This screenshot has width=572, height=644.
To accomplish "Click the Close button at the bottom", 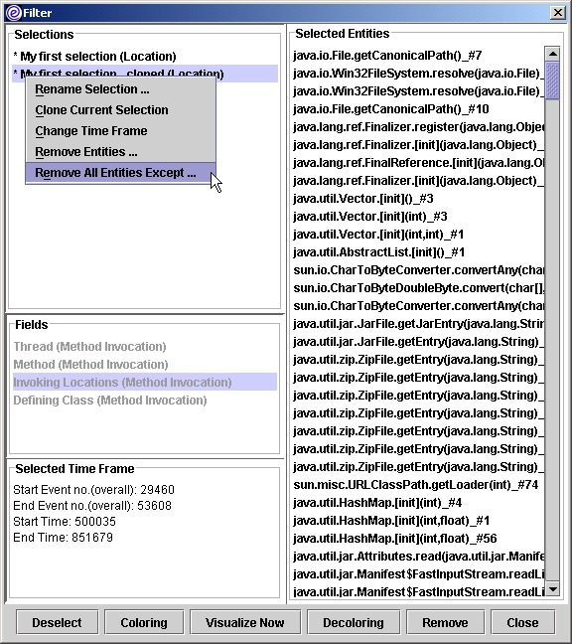I will point(522,623).
